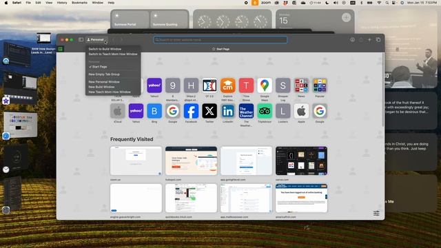Open the volume menu bar icon
441x248 pixels.
pos(336,3)
